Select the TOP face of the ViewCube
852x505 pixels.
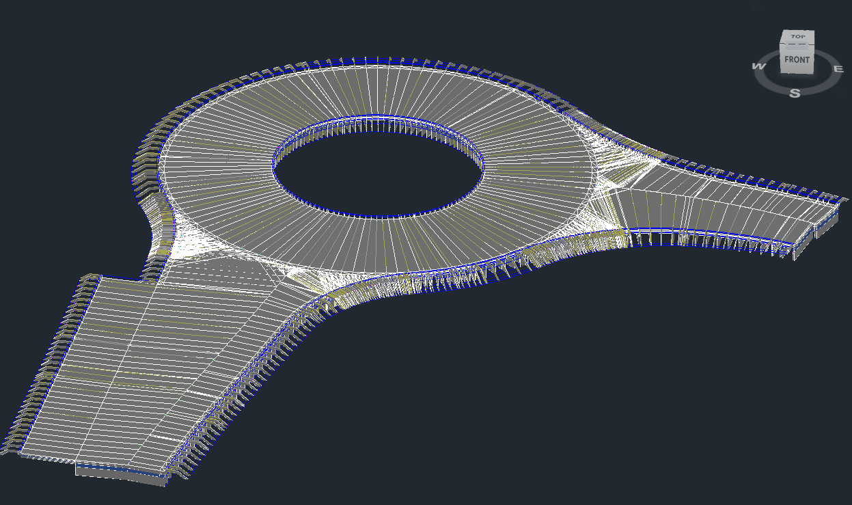(797, 36)
